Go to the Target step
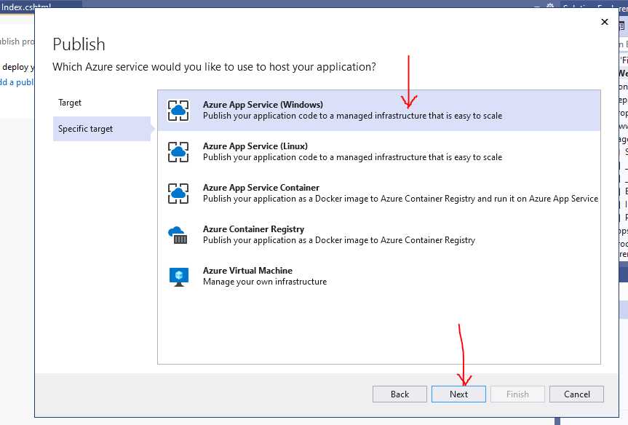Screen dimensions: 628x425 coord(70,103)
